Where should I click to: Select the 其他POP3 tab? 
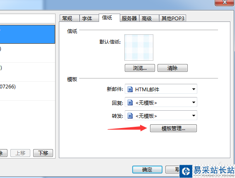[172, 18]
